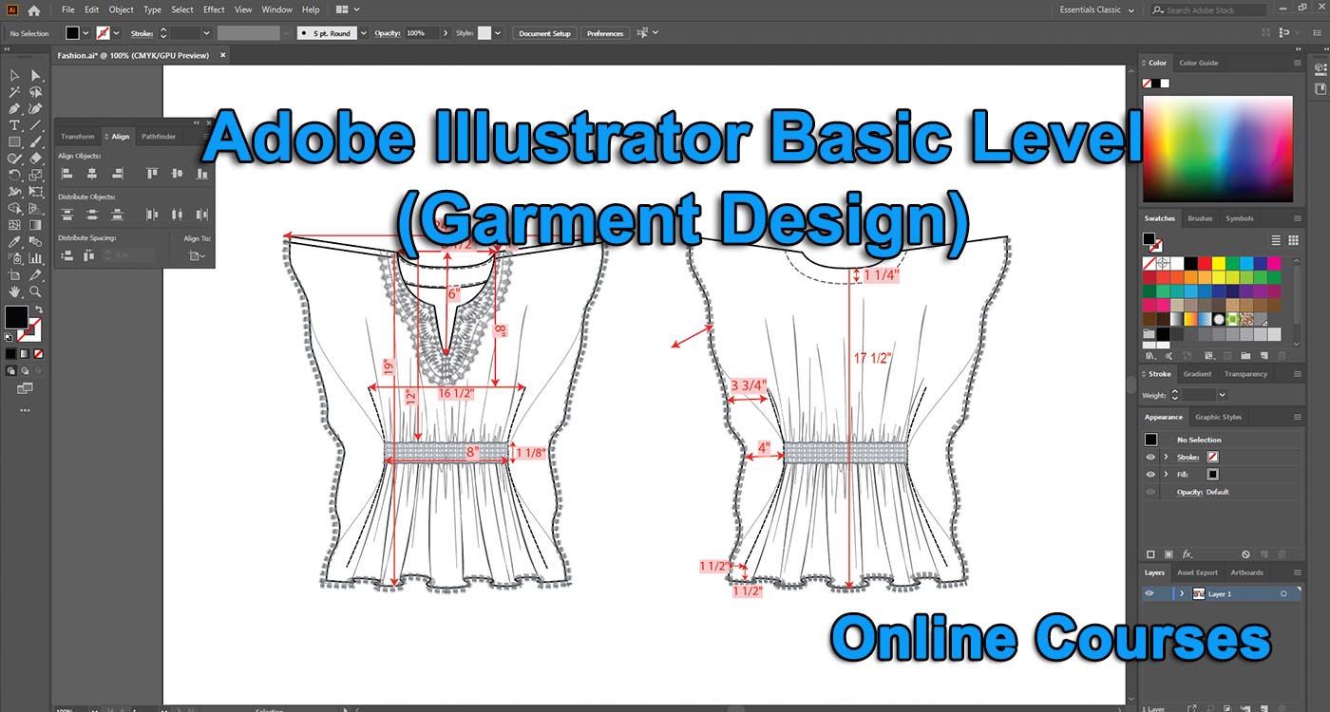The height and width of the screenshot is (712, 1330).
Task: Click Horizontal Align Center in the Align panel
Action: 89,173
